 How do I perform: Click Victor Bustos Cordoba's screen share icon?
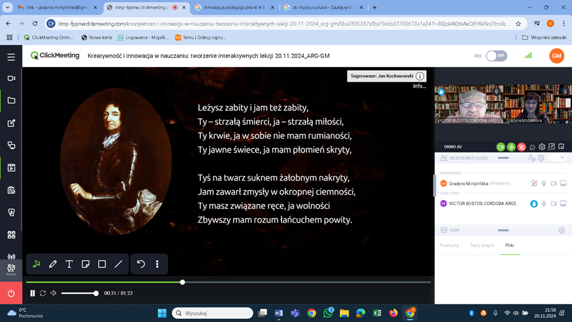(564, 203)
